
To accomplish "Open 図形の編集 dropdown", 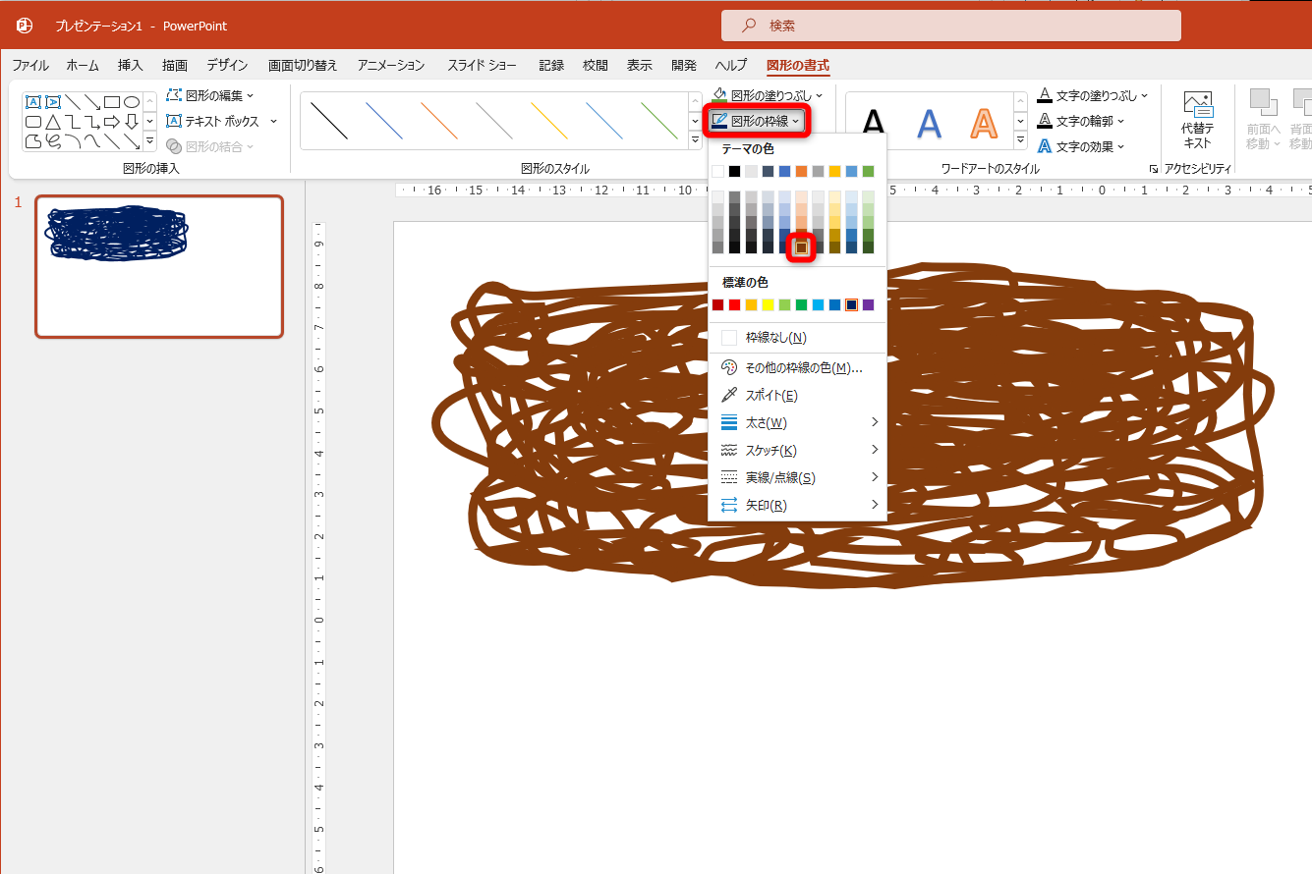I will click(x=210, y=95).
